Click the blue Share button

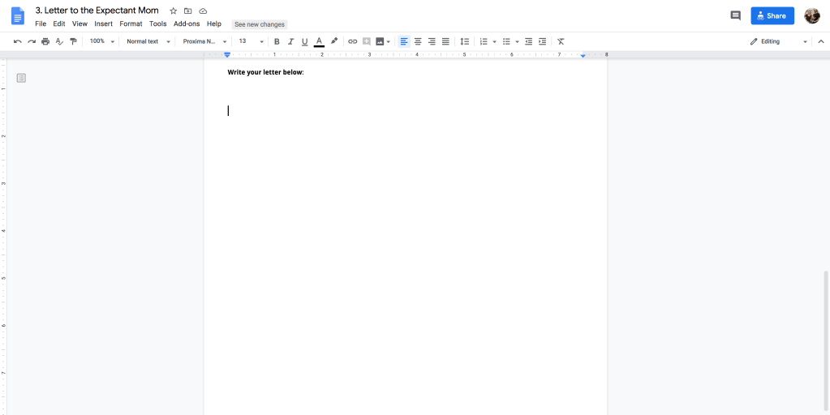772,15
